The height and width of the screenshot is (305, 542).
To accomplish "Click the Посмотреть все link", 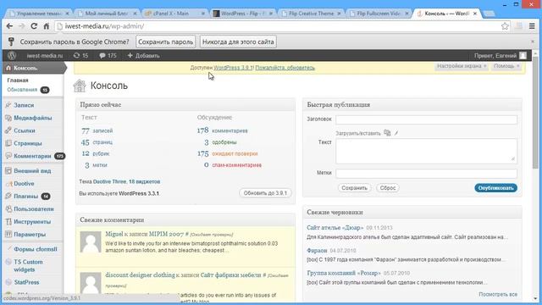I will click(498, 294).
